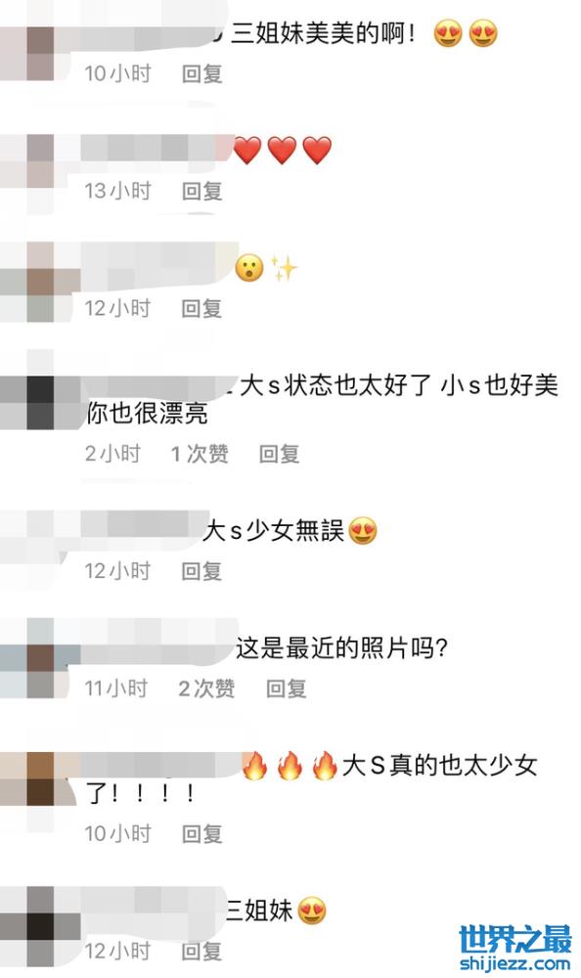This screenshot has width=581, height=978.
Task: Click the 13小时 comment timestamp
Action: [118, 191]
